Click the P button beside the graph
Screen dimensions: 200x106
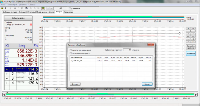click(x=188, y=29)
